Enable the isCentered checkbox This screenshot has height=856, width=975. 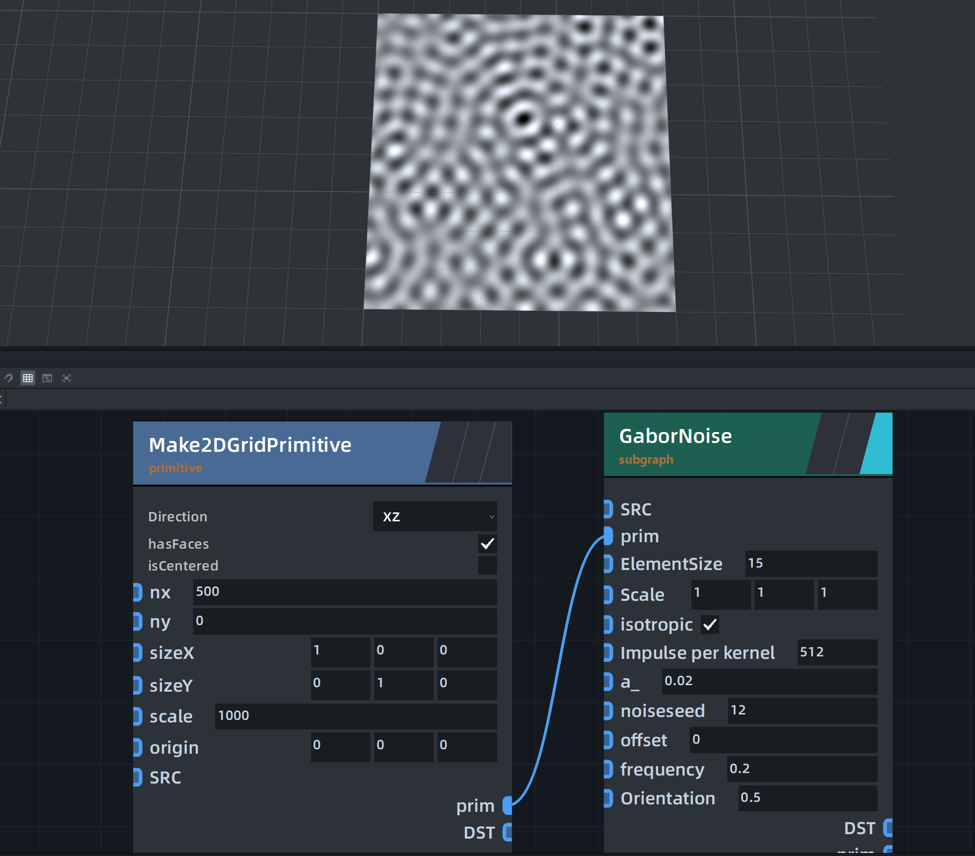[x=487, y=566]
